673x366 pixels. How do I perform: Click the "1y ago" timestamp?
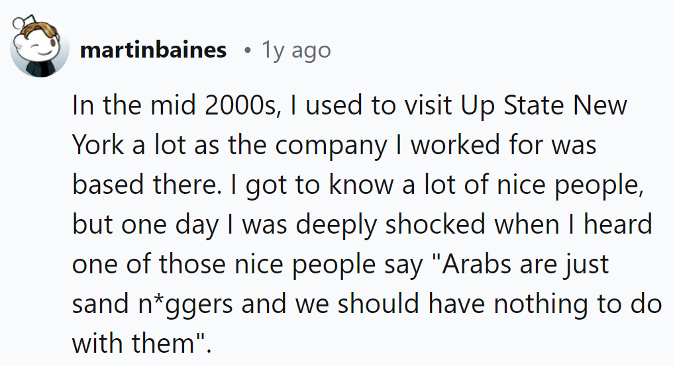tap(295, 50)
